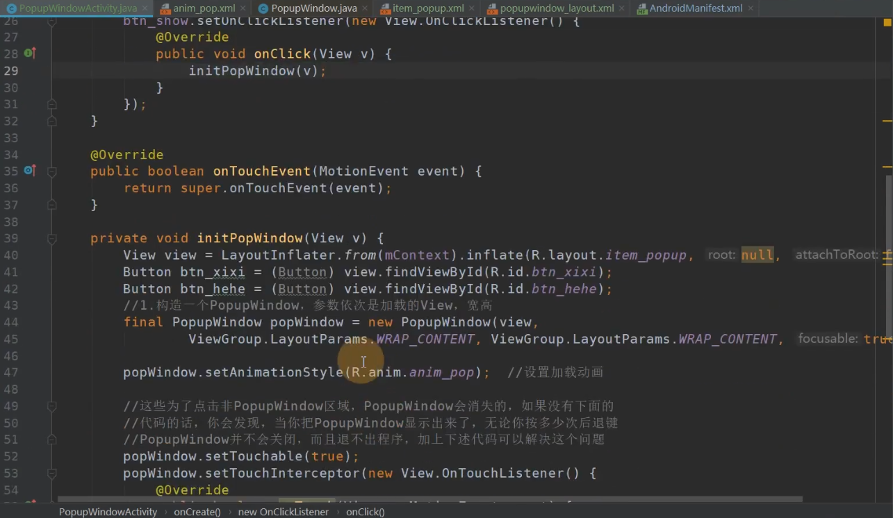Viewport: 893px width, 518px height.
Task: Click fold end marker on line 32
Action: click(x=51, y=121)
